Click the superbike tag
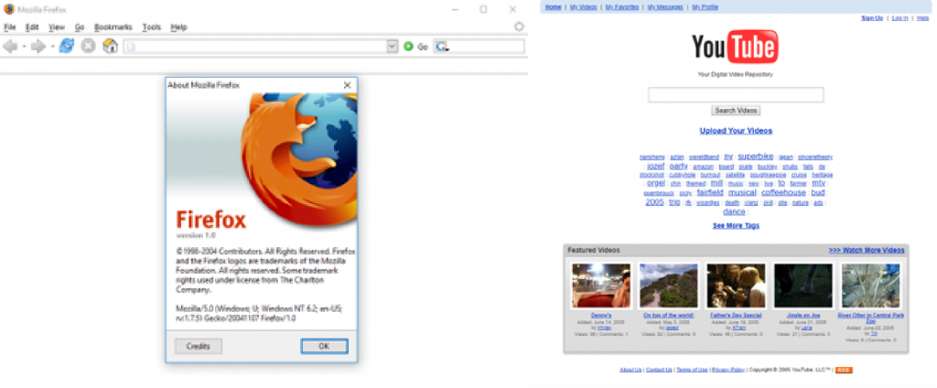The image size is (937, 388). point(755,156)
